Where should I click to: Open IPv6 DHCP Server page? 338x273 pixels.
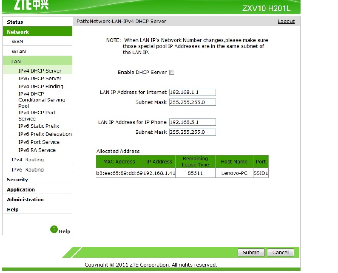point(40,78)
